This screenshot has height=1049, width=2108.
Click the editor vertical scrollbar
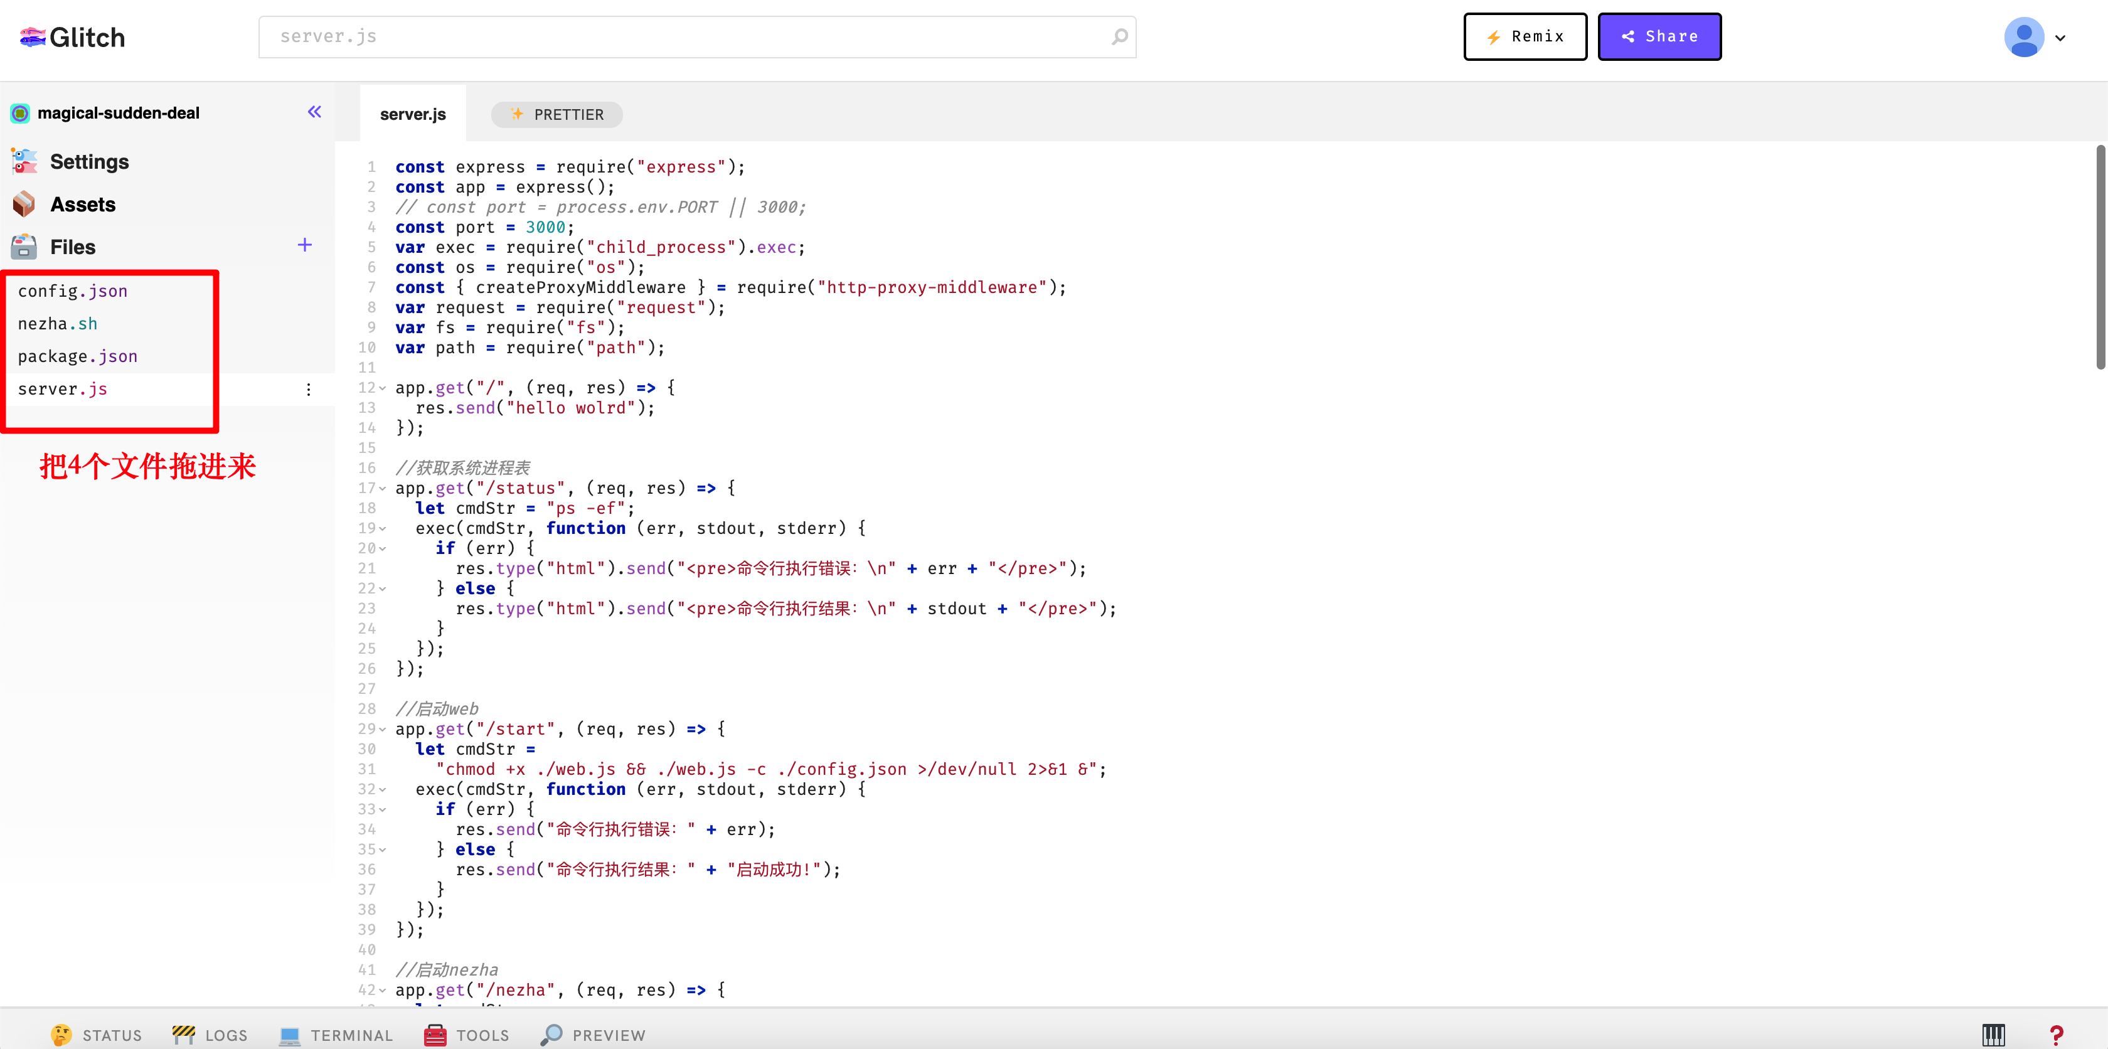point(2100,257)
